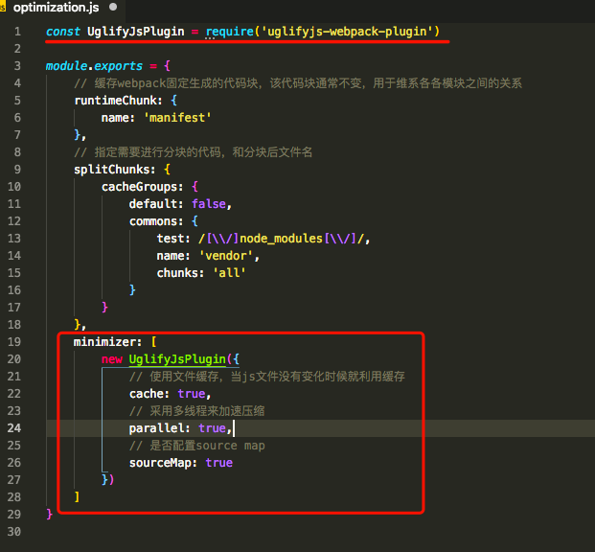
Task: Click 'UglifyJsPlugin' constructor on line 20
Action: click(177, 359)
